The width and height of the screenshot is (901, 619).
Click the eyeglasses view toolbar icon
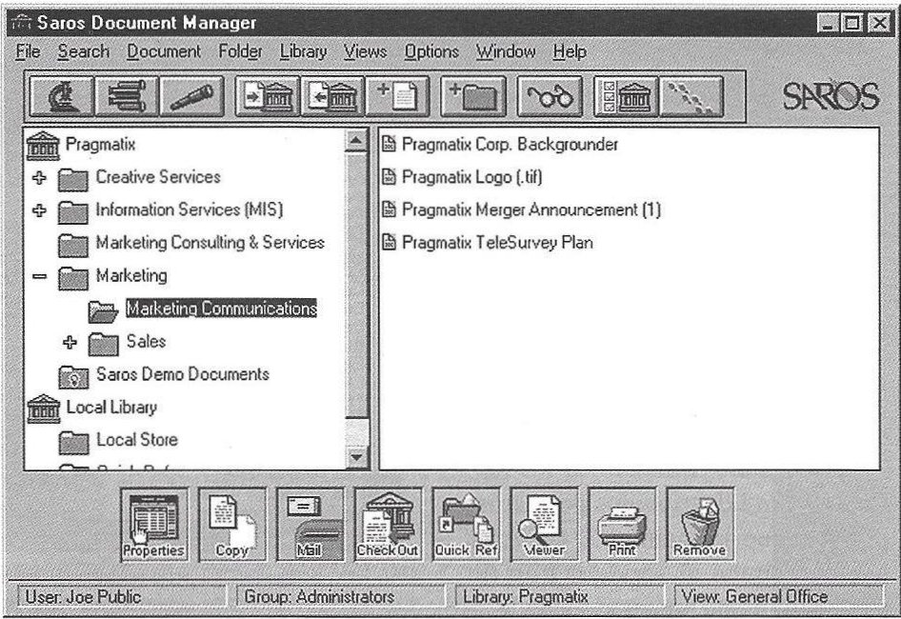point(550,96)
